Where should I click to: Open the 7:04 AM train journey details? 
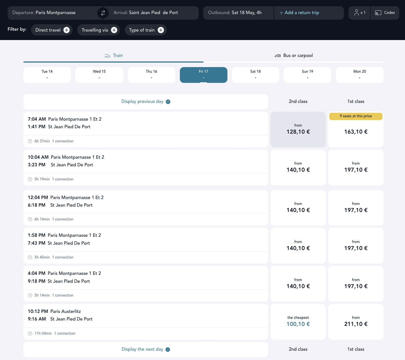pos(146,130)
